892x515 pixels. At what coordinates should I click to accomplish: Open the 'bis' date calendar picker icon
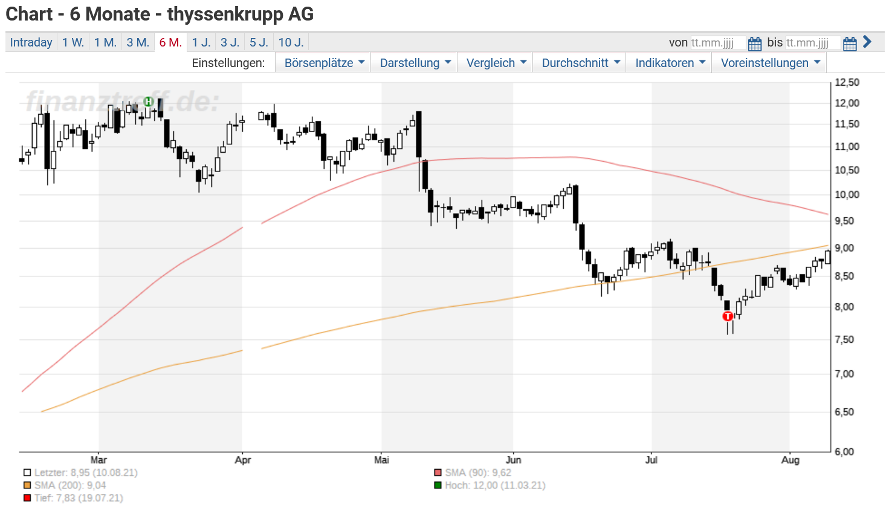tap(850, 43)
